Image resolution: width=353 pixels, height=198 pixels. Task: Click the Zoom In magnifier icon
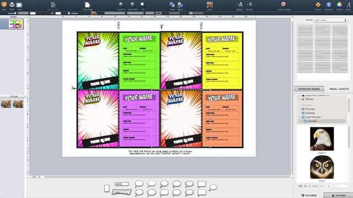[121, 4]
